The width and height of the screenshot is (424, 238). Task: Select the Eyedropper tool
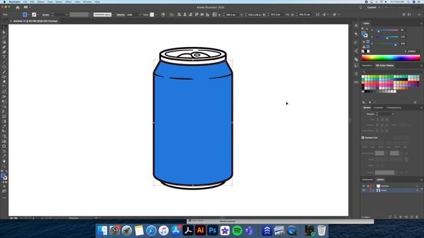tap(4, 126)
